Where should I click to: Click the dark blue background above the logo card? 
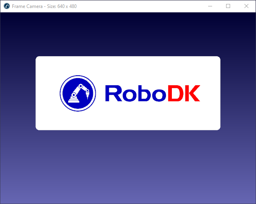click(x=128, y=34)
